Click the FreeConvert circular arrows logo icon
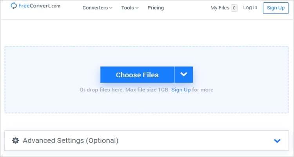 click(14, 6)
